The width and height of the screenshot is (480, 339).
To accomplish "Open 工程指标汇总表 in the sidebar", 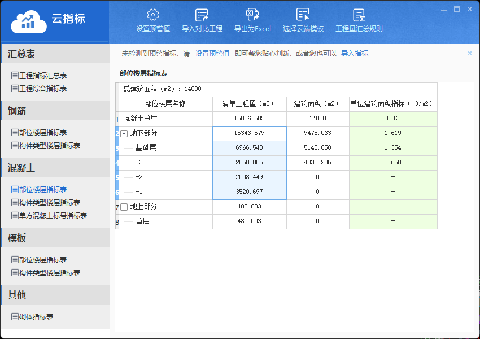I will point(39,75).
